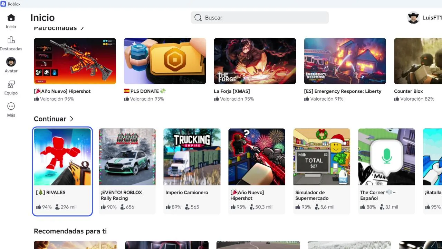
Task: Click the Recomendadas para ti heading
Action: click(70, 231)
